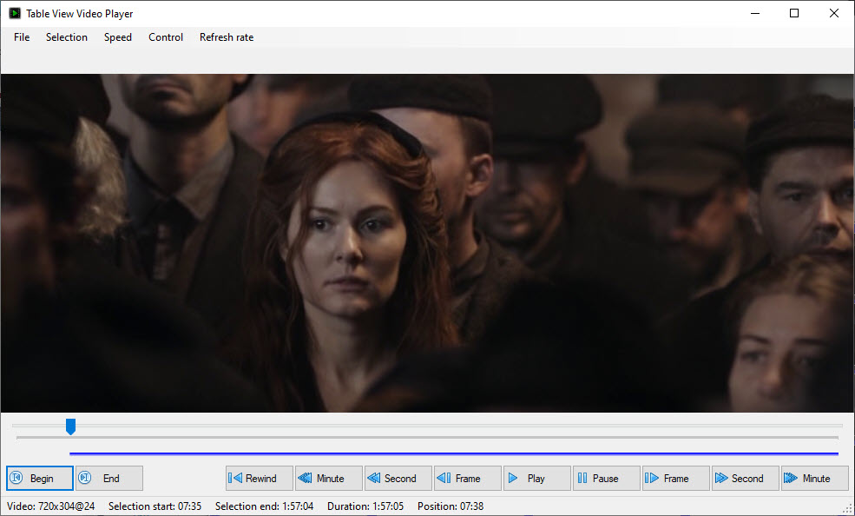Click the 'Duration: 1:57:05' status text

click(365, 506)
